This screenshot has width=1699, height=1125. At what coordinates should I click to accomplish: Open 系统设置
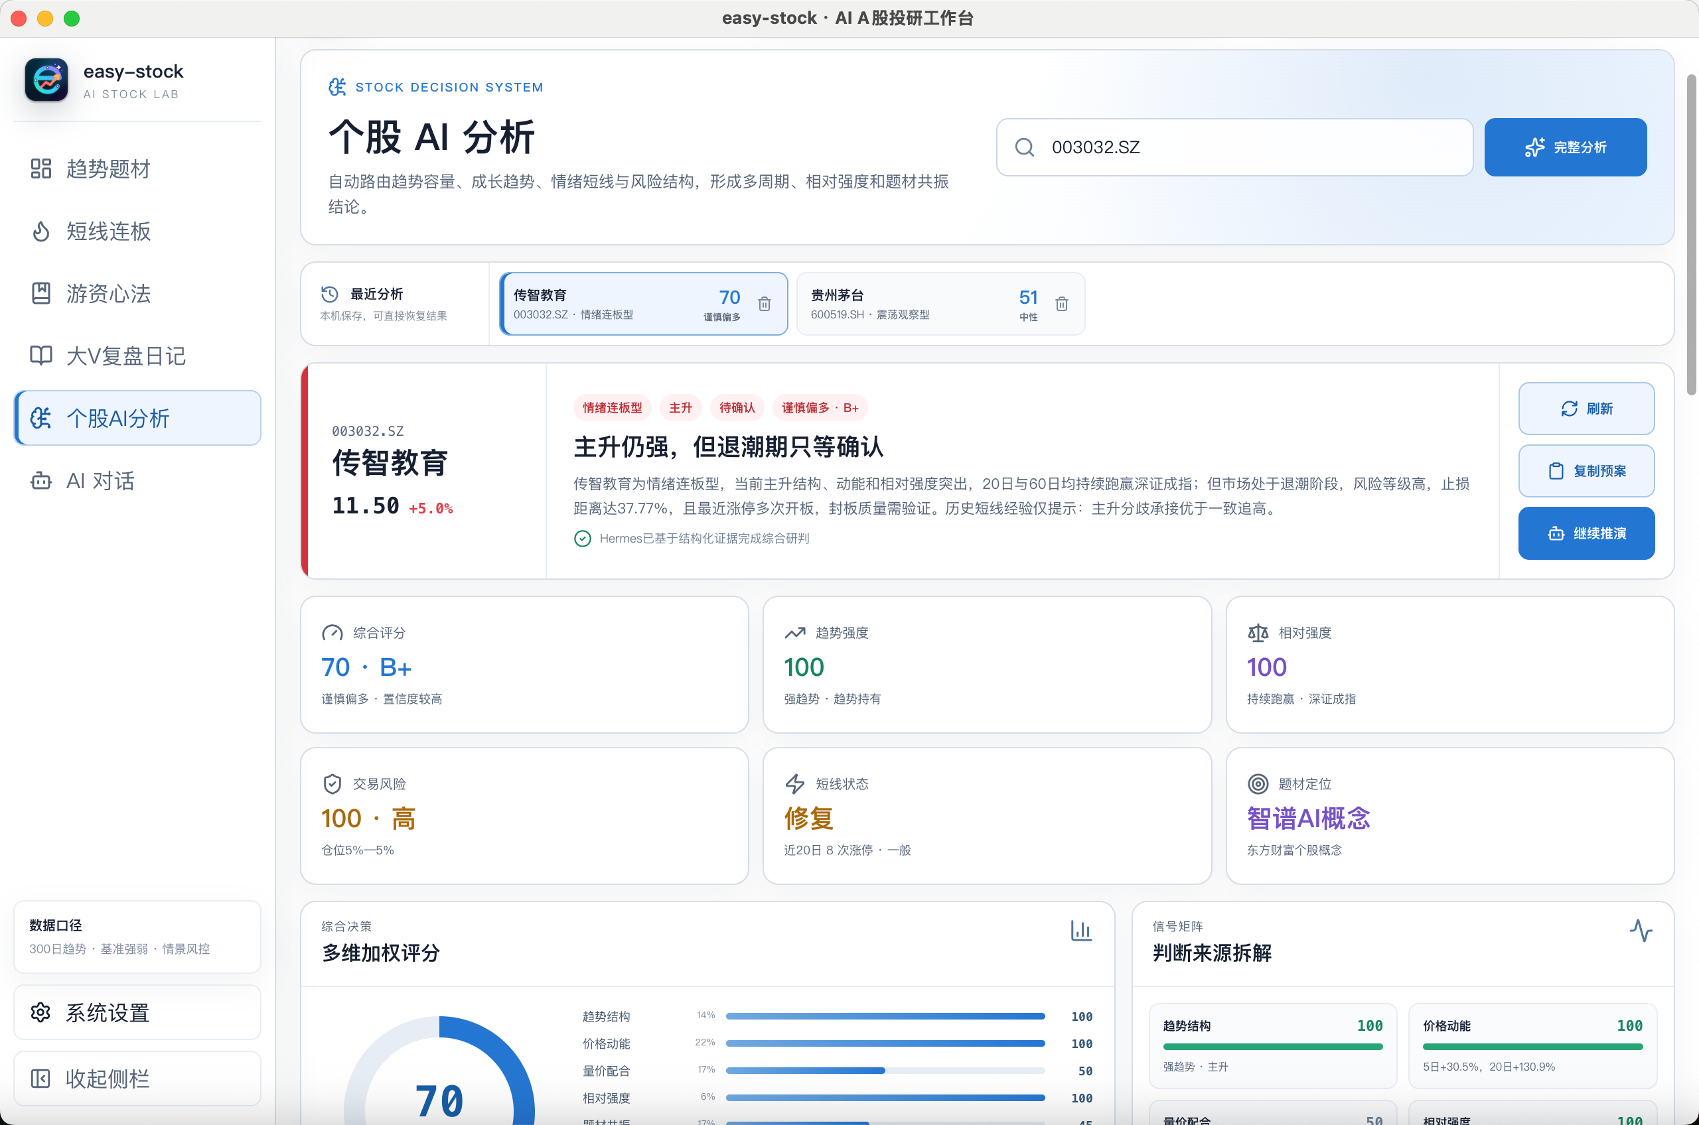[137, 1012]
